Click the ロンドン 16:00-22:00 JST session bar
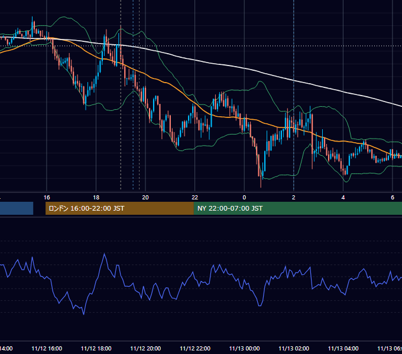 [119, 208]
